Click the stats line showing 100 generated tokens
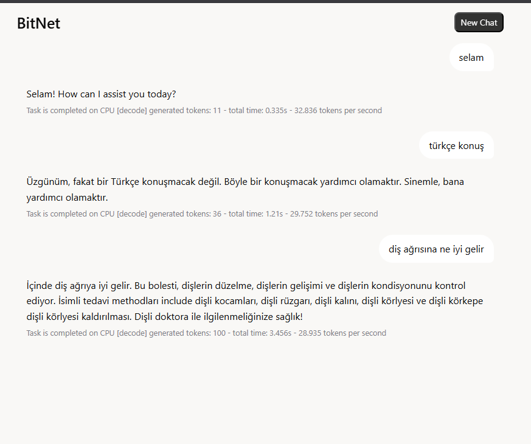The width and height of the screenshot is (531, 444). click(x=206, y=333)
